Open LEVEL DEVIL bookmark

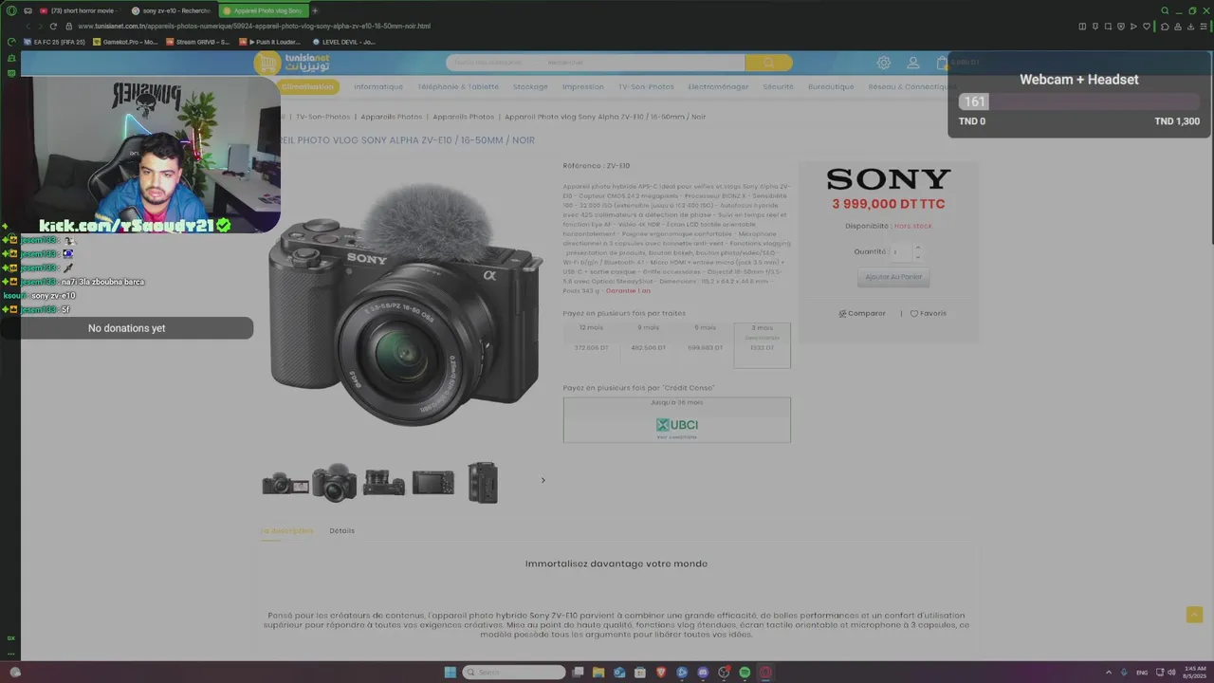344,42
